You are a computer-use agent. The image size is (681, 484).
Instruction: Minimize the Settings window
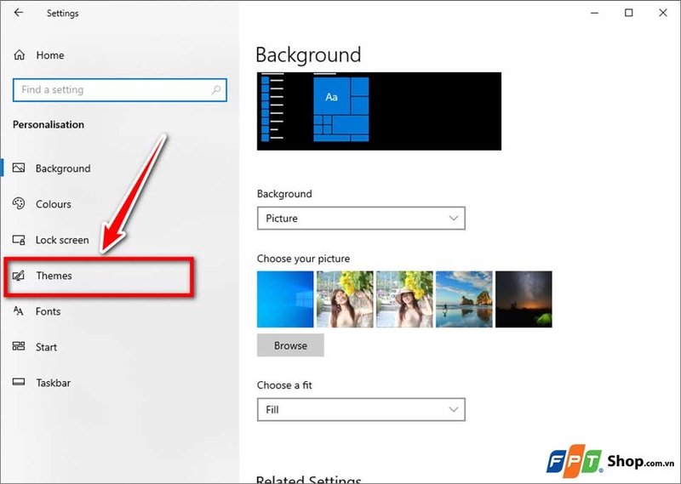pyautogui.click(x=594, y=13)
